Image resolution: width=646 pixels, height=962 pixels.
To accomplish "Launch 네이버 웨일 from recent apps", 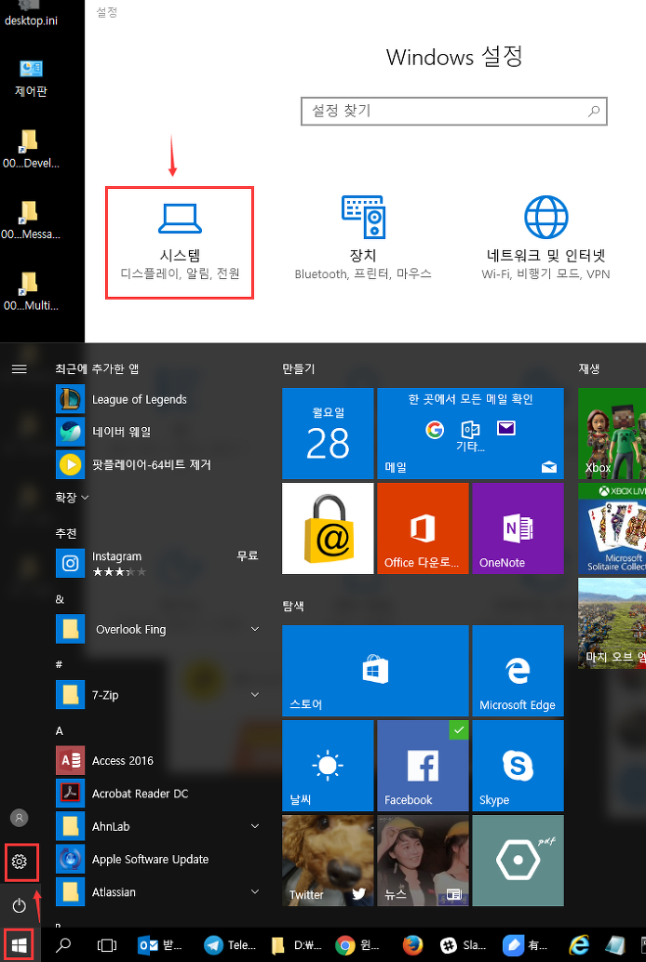I will pos(158,432).
